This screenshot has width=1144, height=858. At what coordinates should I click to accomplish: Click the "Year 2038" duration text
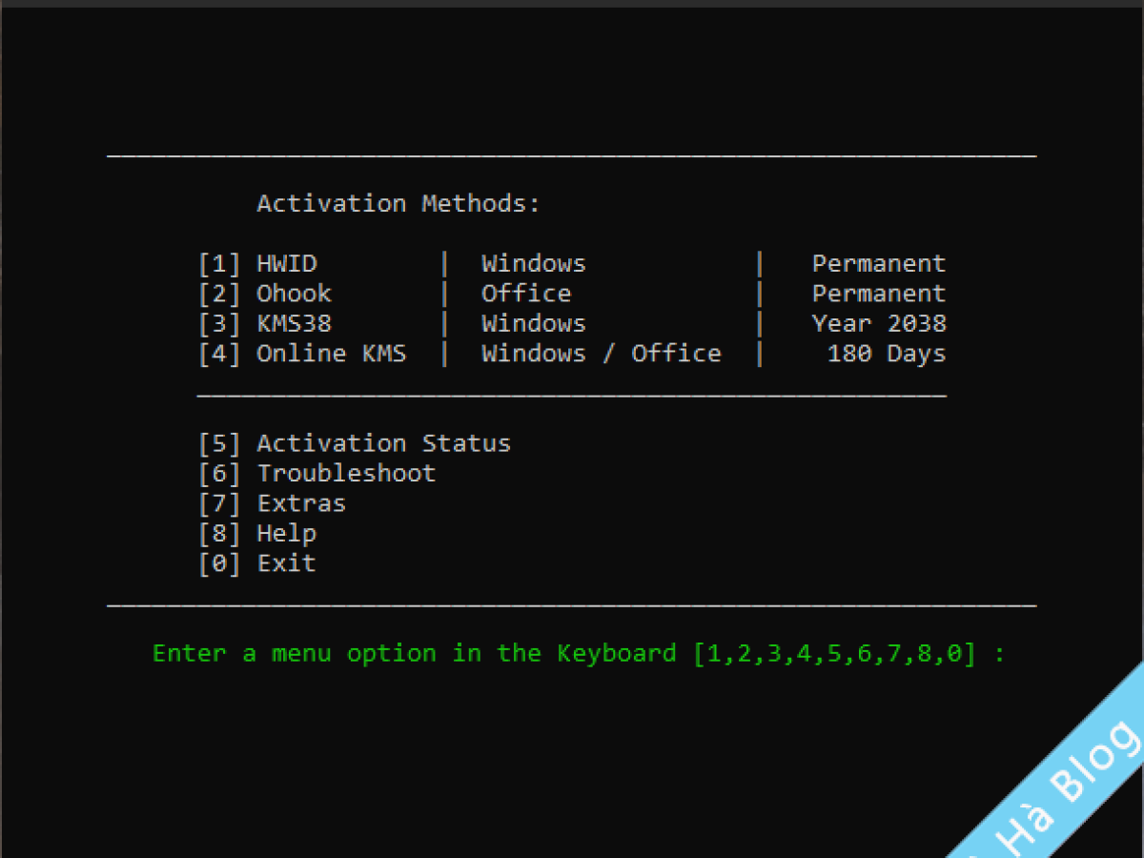(878, 324)
